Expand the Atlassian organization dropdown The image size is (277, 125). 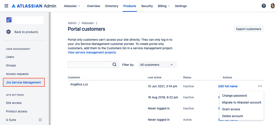pos(72,6)
